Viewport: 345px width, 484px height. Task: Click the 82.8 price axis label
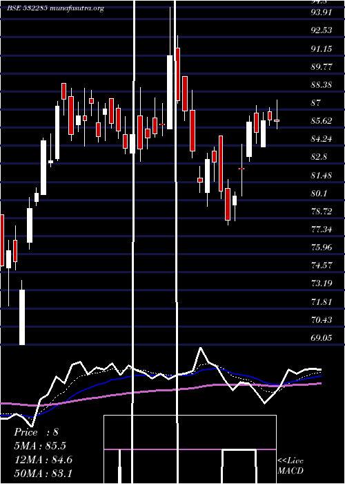tap(319, 157)
